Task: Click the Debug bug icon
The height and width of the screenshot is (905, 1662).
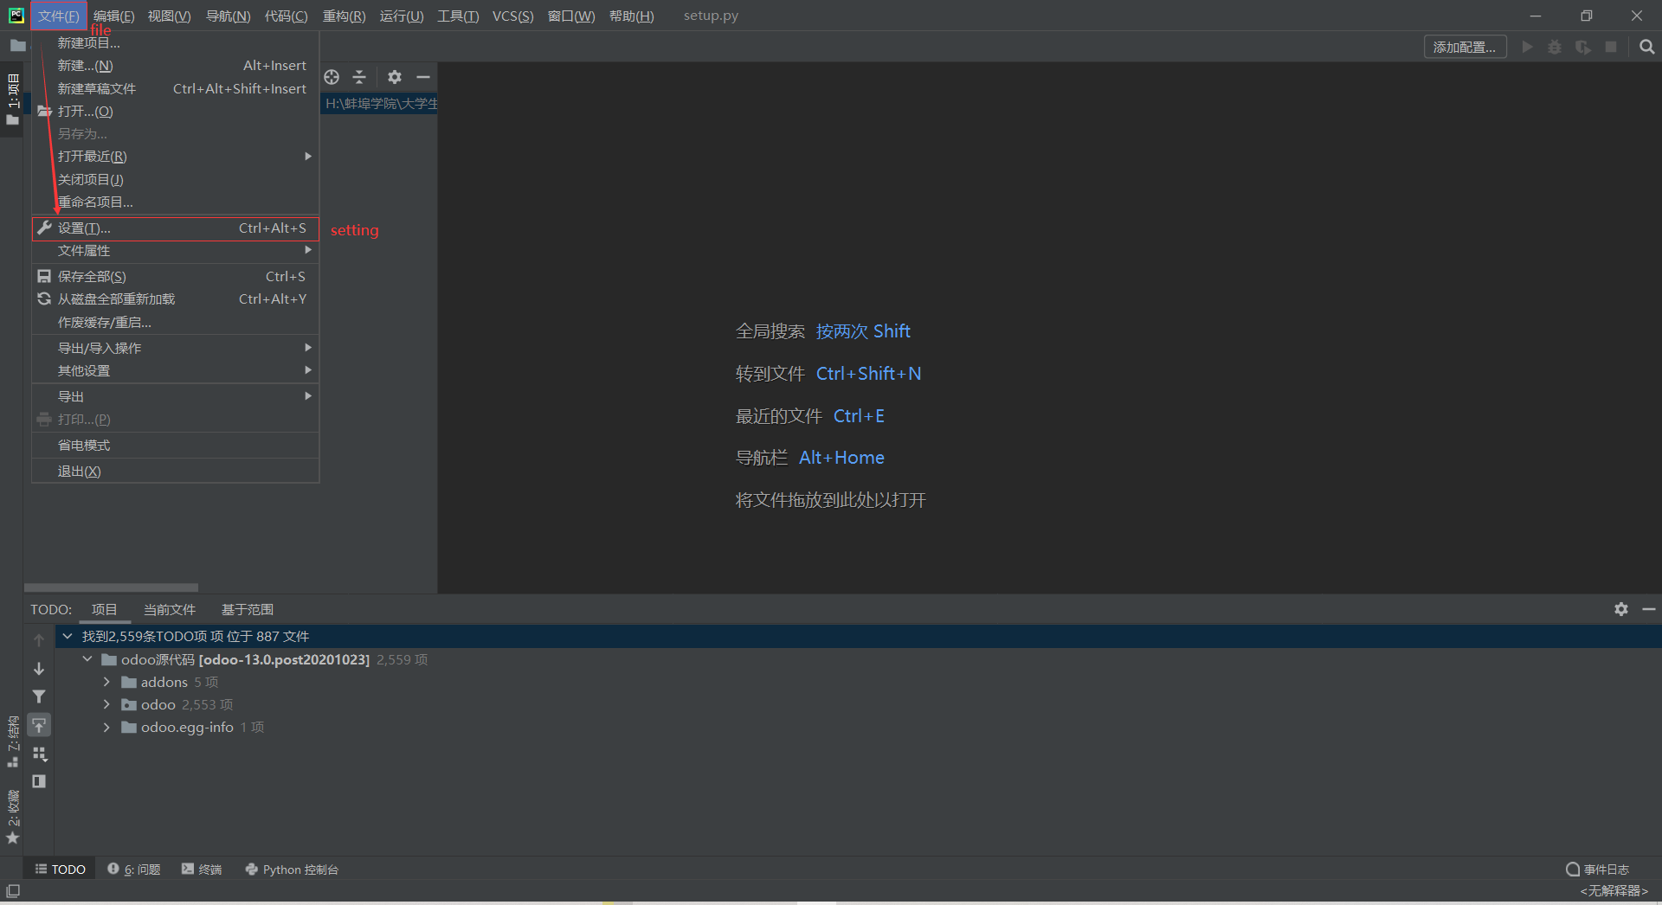Action: click(1555, 47)
